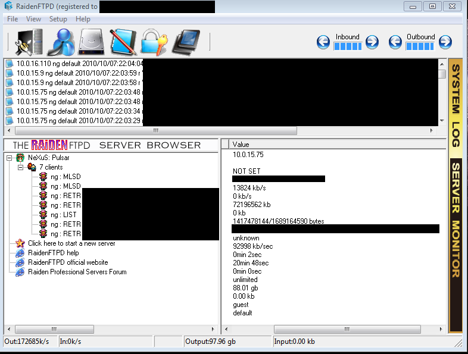Viewport: 468px width, 354px height.
Task: Collapse the 7 clients tree node
Action: [21, 167]
